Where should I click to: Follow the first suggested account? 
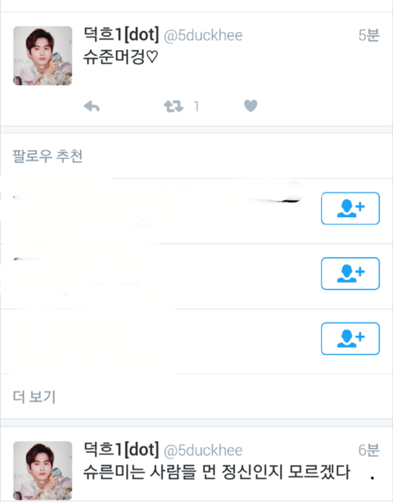350,209
